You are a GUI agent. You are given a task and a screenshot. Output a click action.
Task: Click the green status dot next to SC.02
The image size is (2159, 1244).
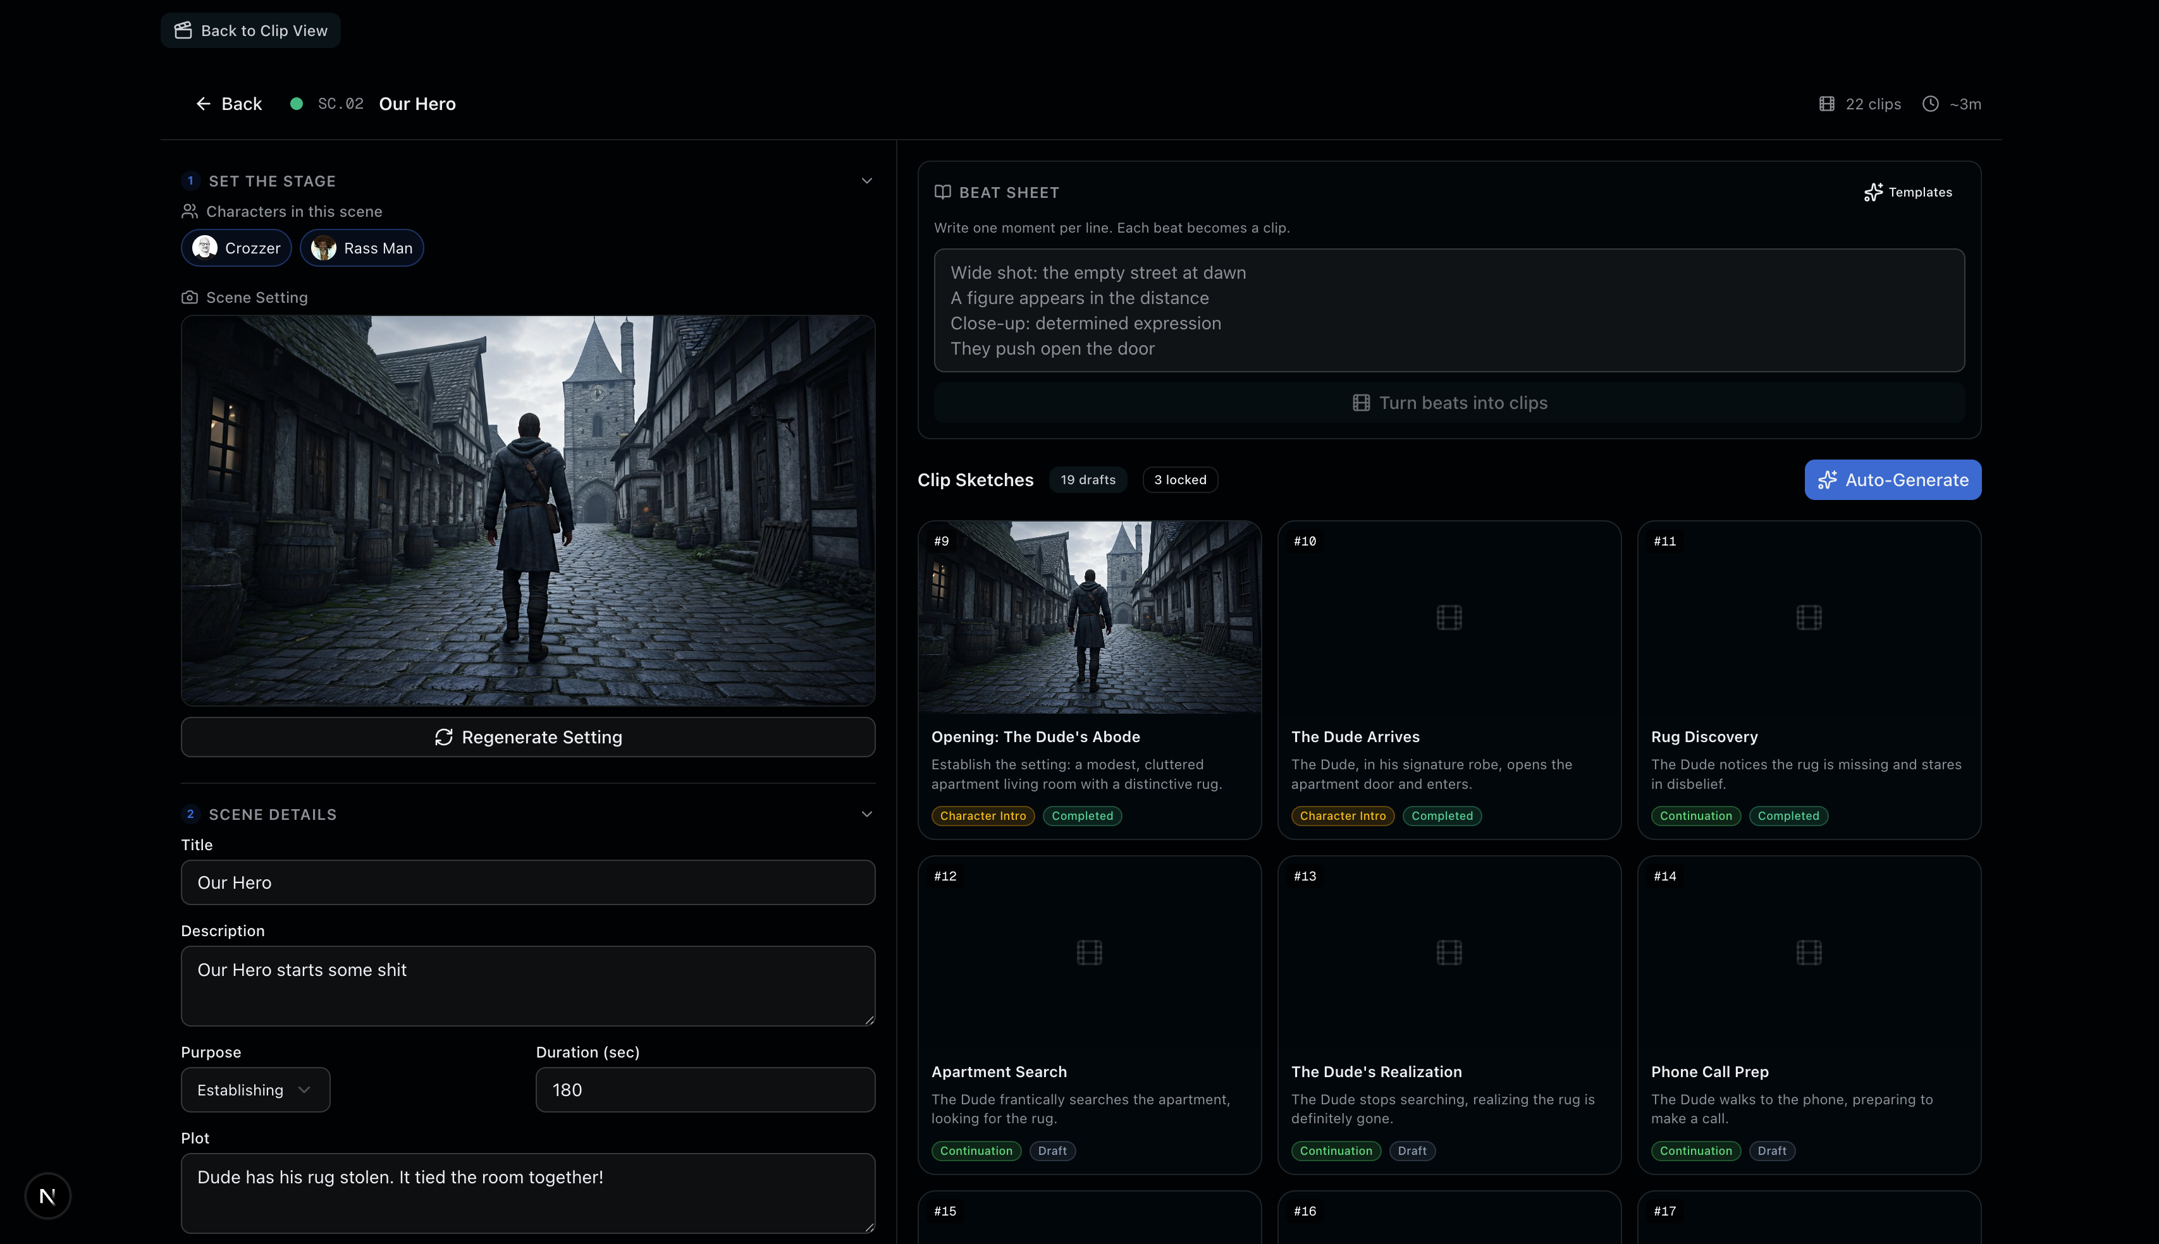tap(297, 104)
